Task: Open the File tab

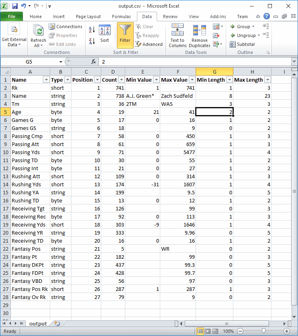Action: pos(12,16)
